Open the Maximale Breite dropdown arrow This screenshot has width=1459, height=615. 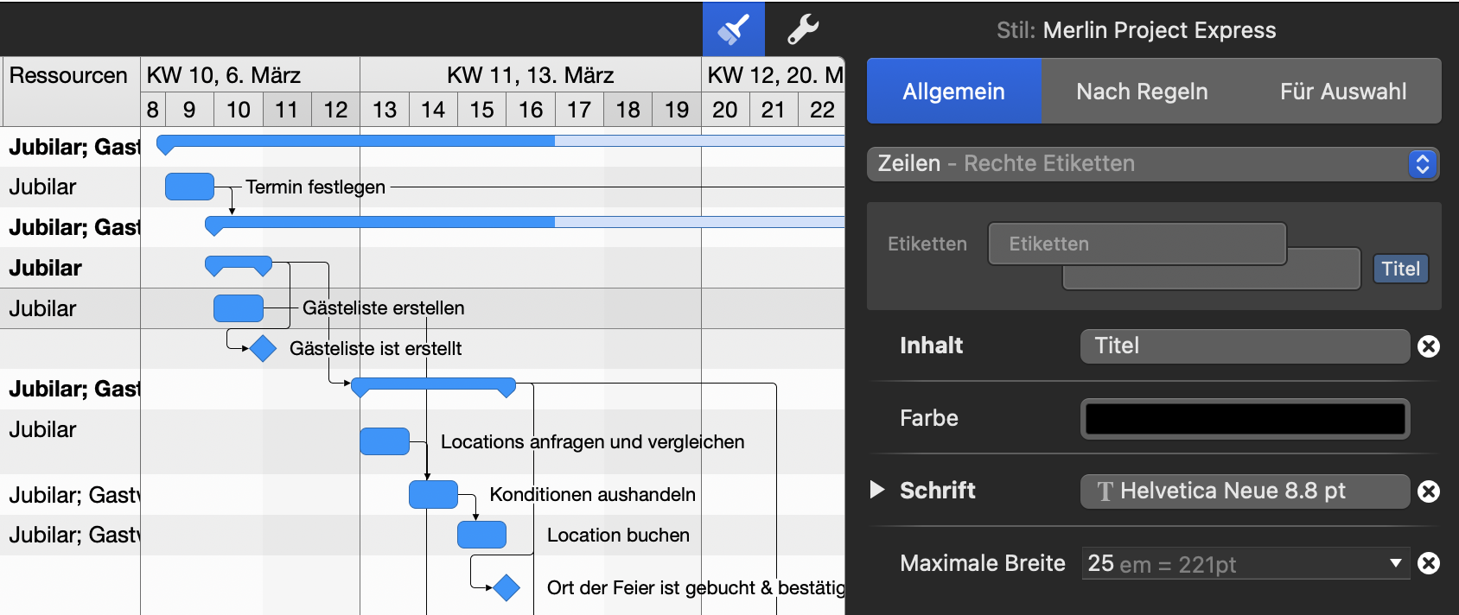click(1395, 563)
